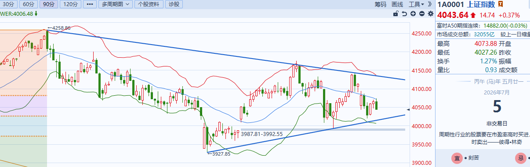Zoom in chart with plus icon
The height and width of the screenshot is (167, 530).
click(x=413, y=14)
